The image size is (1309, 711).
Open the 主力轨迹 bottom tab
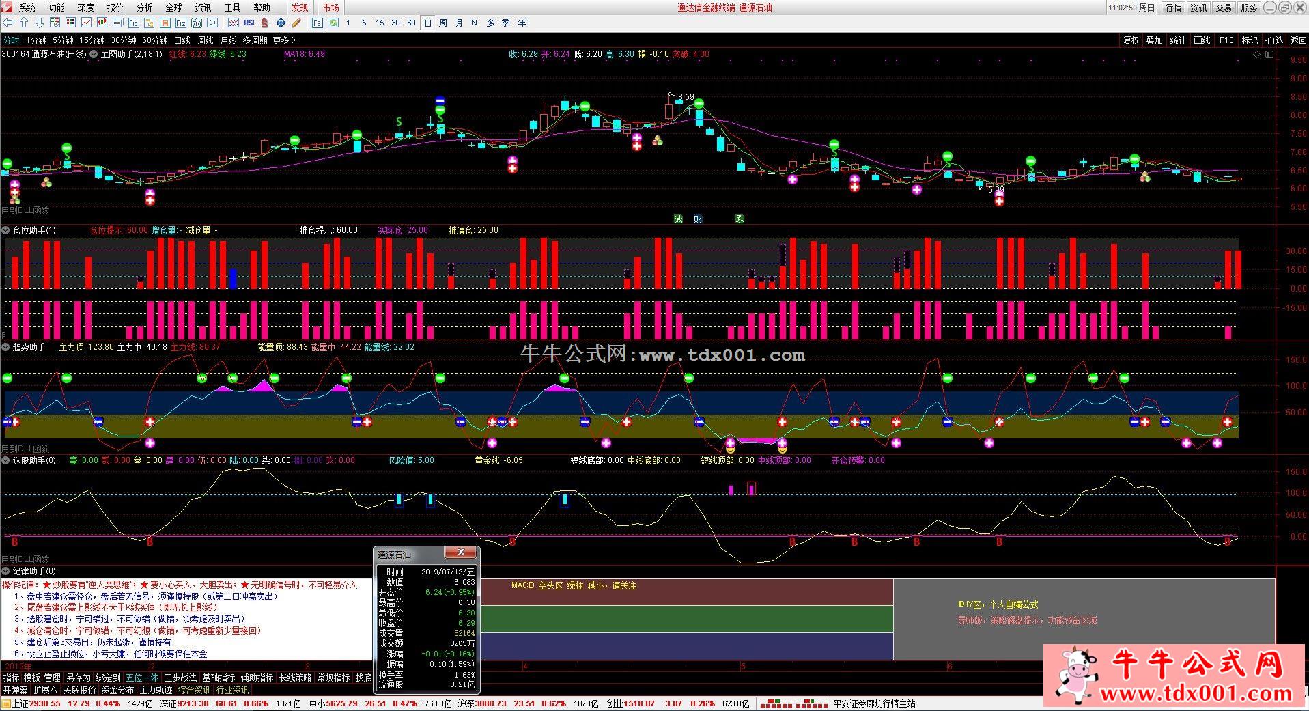156,690
